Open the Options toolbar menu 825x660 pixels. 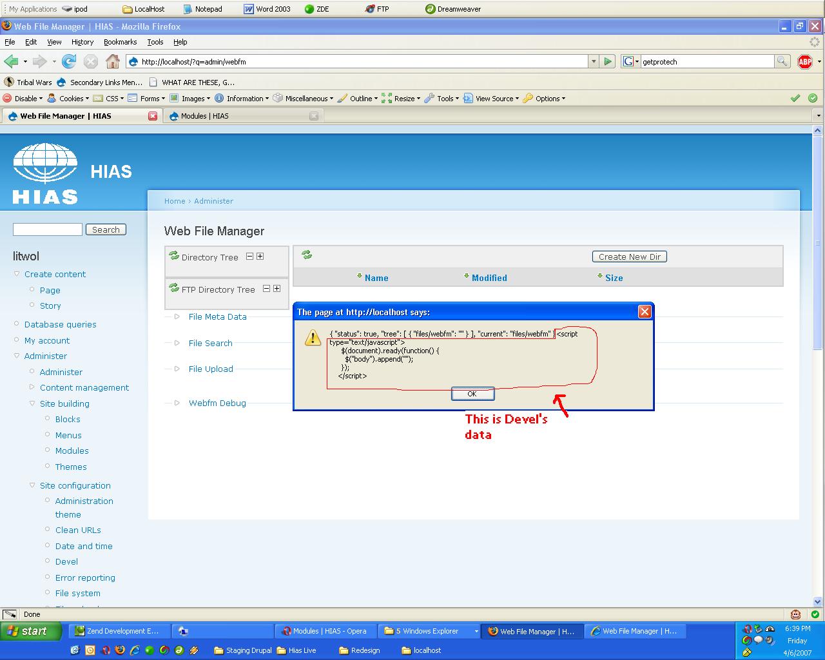[544, 99]
